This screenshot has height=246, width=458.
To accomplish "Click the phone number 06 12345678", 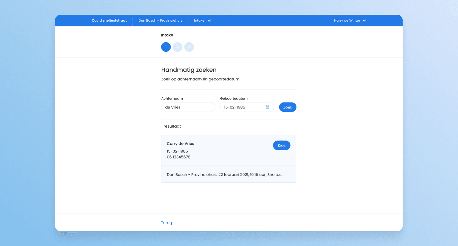I will click(x=179, y=157).
